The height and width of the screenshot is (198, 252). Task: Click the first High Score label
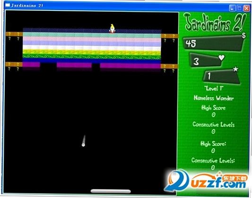click(x=213, y=108)
